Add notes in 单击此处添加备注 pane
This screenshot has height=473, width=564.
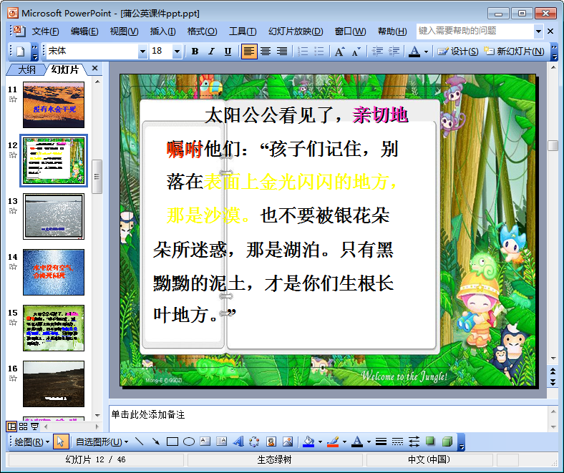328,419
